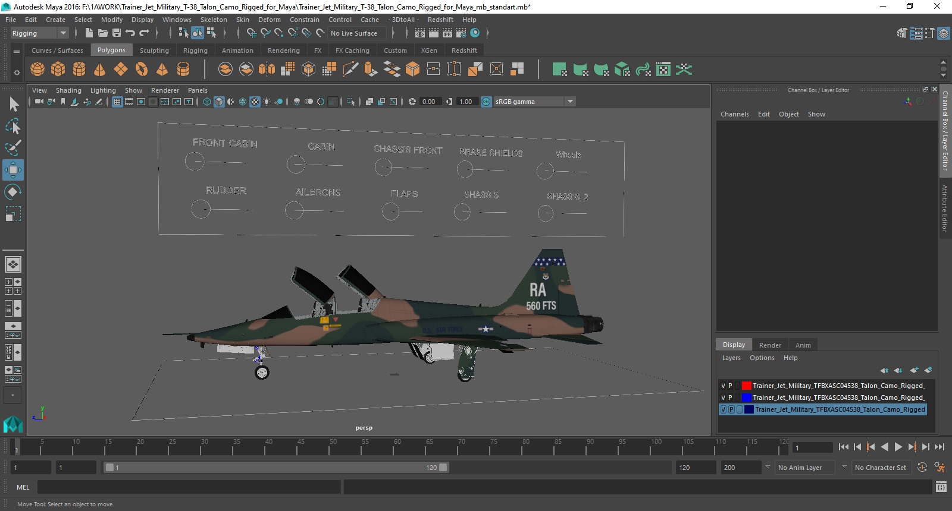This screenshot has width=952, height=511.
Task: Click the Save Scene disk icon
Action: click(116, 33)
